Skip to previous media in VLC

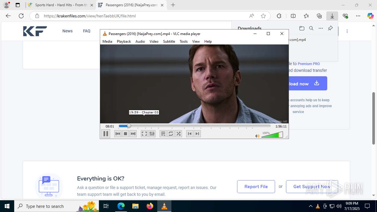coord(118,134)
